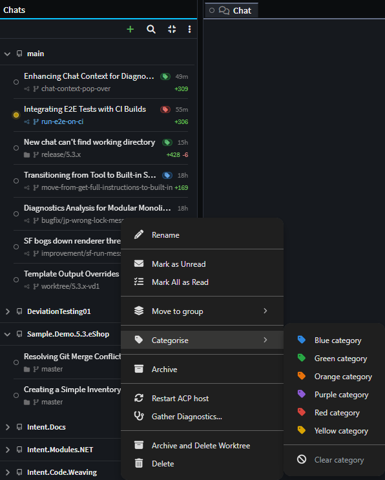Open the Categorise submenu arrow
This screenshot has height=480, width=385.
265,340
